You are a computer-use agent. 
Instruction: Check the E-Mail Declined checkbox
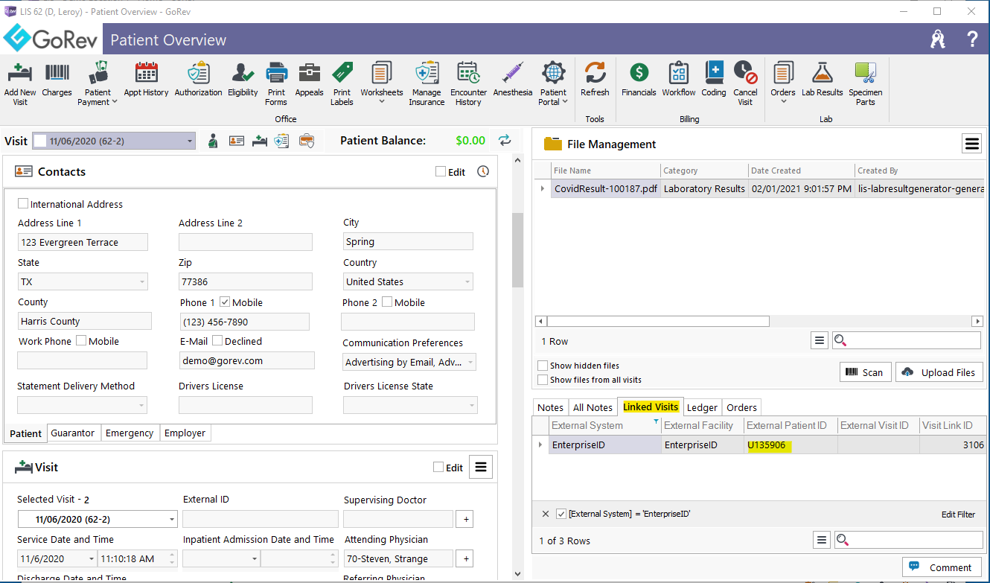(217, 341)
